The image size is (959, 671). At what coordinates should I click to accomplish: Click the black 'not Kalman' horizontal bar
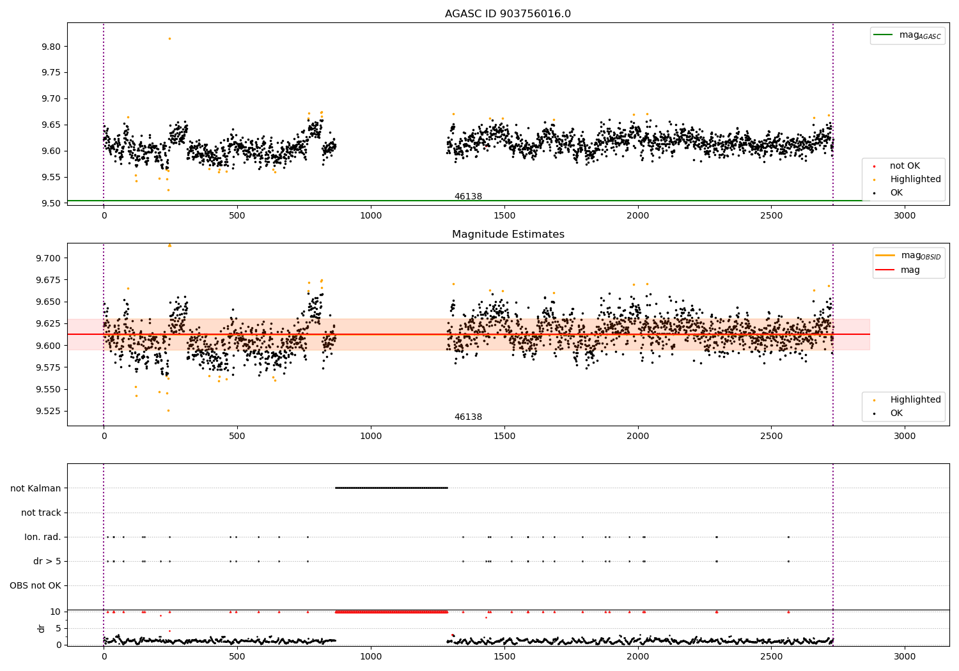[391, 488]
